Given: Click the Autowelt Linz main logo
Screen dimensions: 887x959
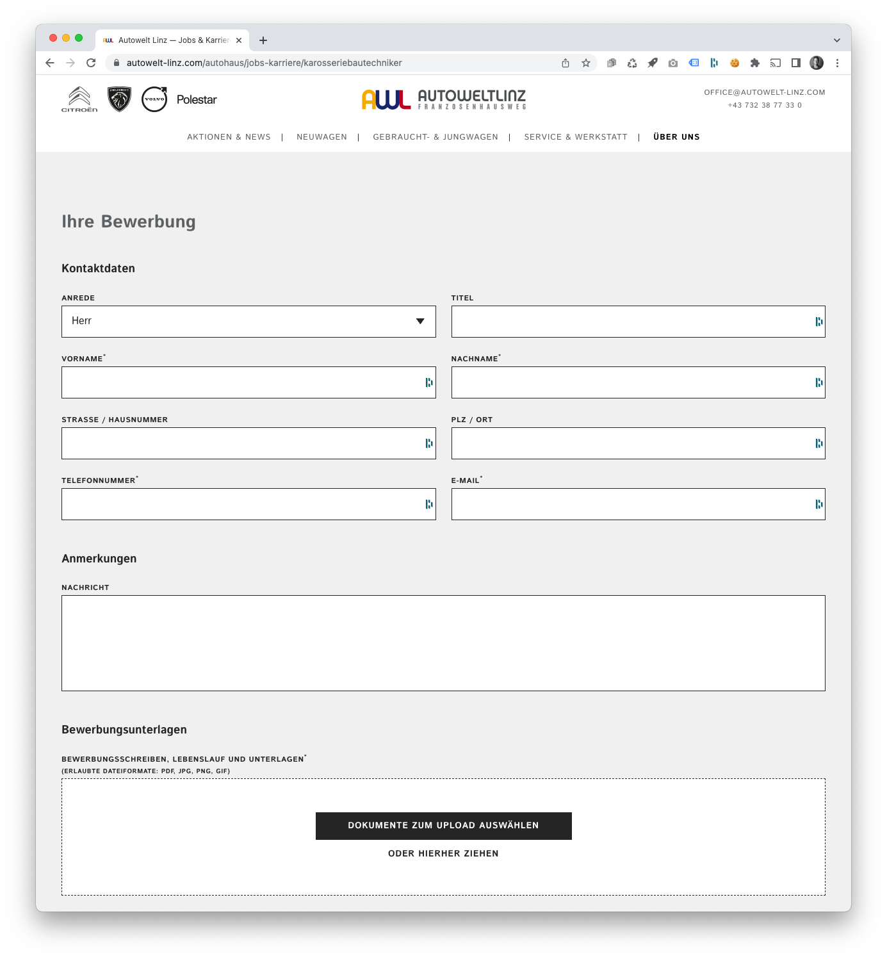Looking at the screenshot, I should [x=443, y=99].
